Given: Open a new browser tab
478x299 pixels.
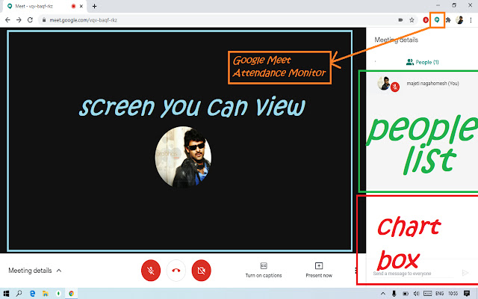Looking at the screenshot, I should [95, 6].
